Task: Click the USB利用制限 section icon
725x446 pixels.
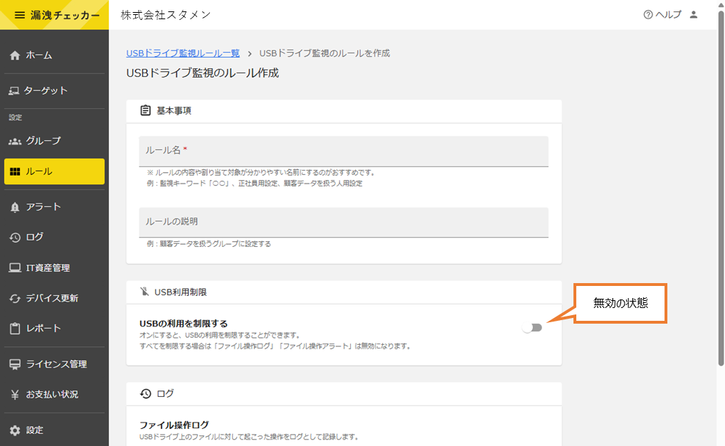Action: coord(144,292)
